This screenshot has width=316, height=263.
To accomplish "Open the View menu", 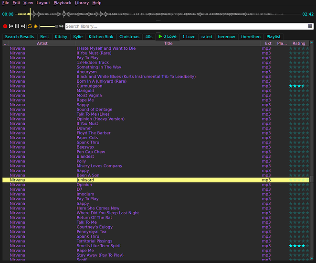I will pyautogui.click(x=28, y=3).
